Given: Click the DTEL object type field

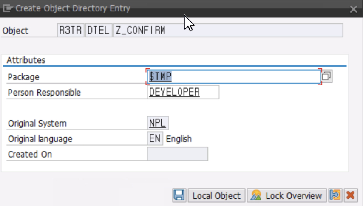Looking at the screenshot, I should pyautogui.click(x=99, y=30).
